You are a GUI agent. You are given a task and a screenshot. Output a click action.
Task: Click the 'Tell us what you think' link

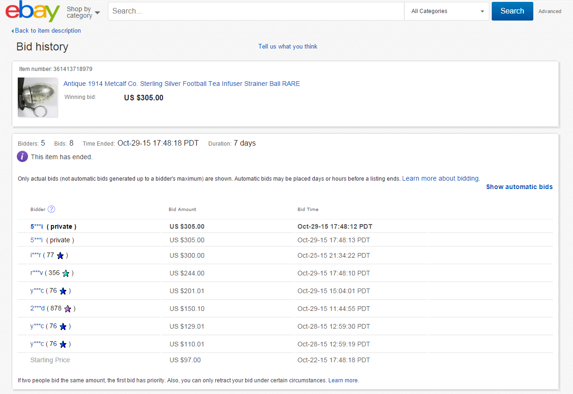(288, 46)
